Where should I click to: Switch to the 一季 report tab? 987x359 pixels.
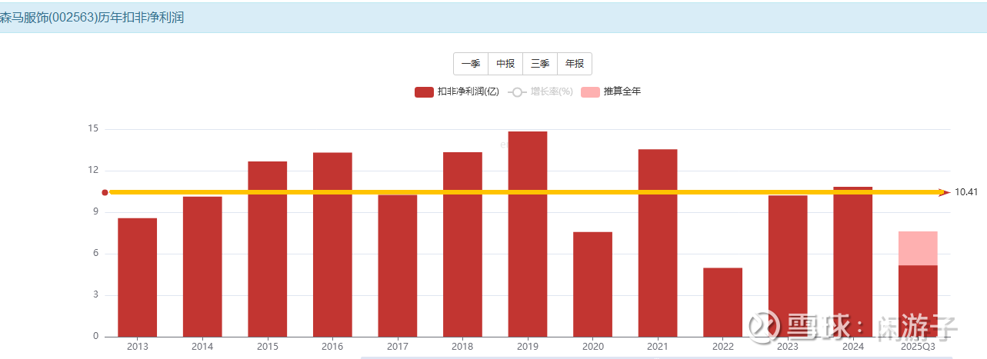tap(471, 64)
